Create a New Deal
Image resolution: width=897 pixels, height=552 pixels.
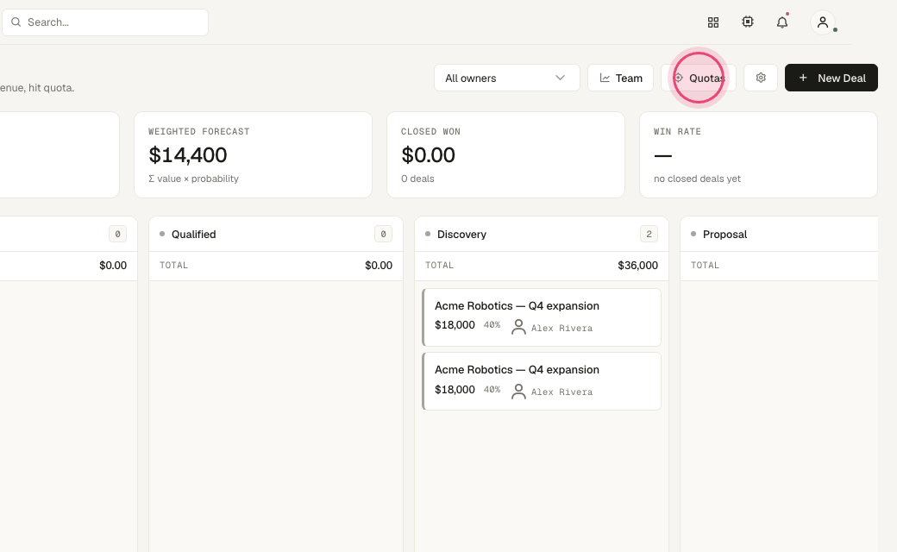(x=831, y=78)
